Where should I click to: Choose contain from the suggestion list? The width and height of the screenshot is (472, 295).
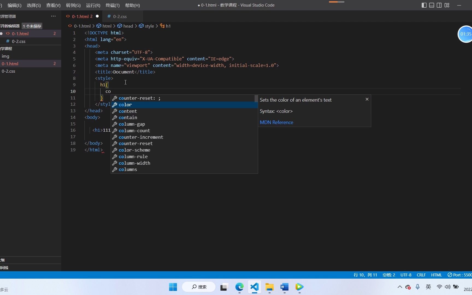(184, 117)
